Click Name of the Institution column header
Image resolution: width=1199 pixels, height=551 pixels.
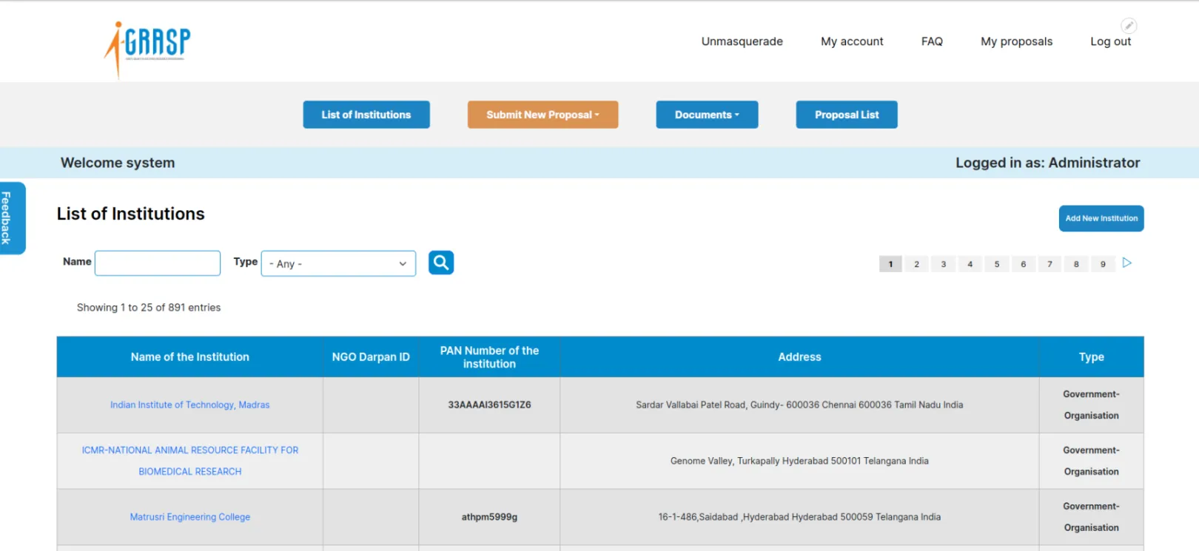(190, 357)
